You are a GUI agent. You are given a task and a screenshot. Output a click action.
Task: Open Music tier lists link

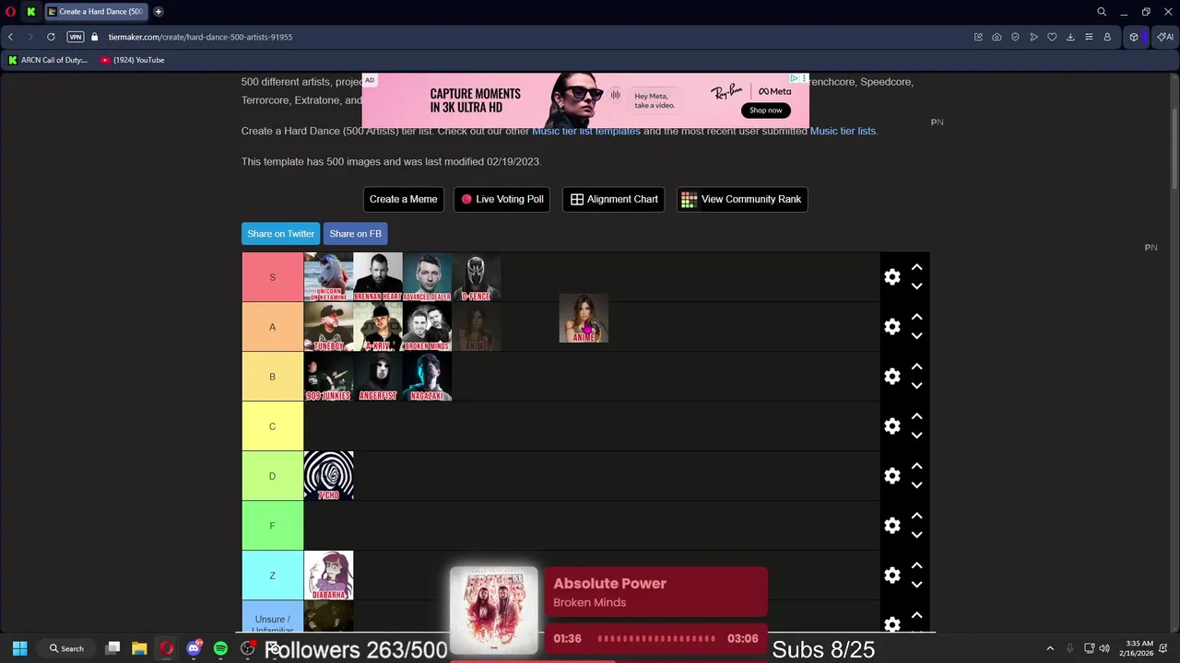point(843,131)
